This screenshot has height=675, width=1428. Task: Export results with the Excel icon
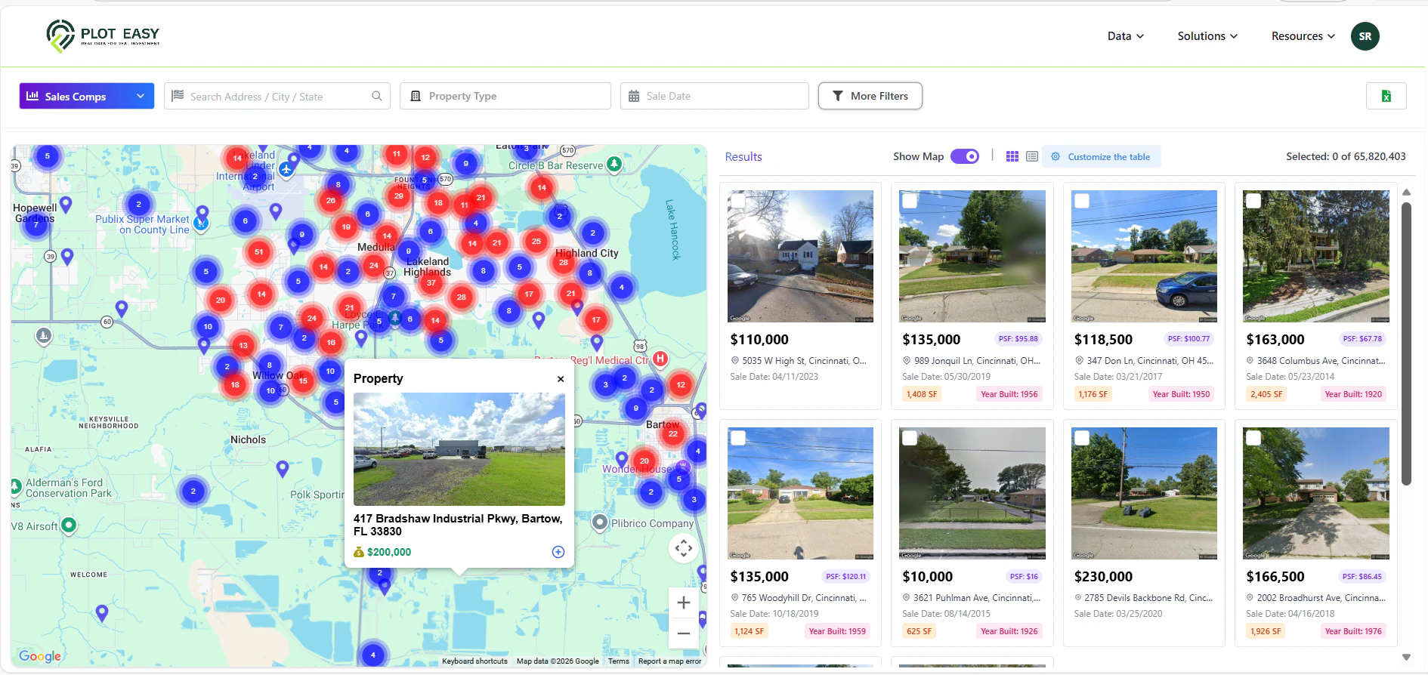(1386, 96)
